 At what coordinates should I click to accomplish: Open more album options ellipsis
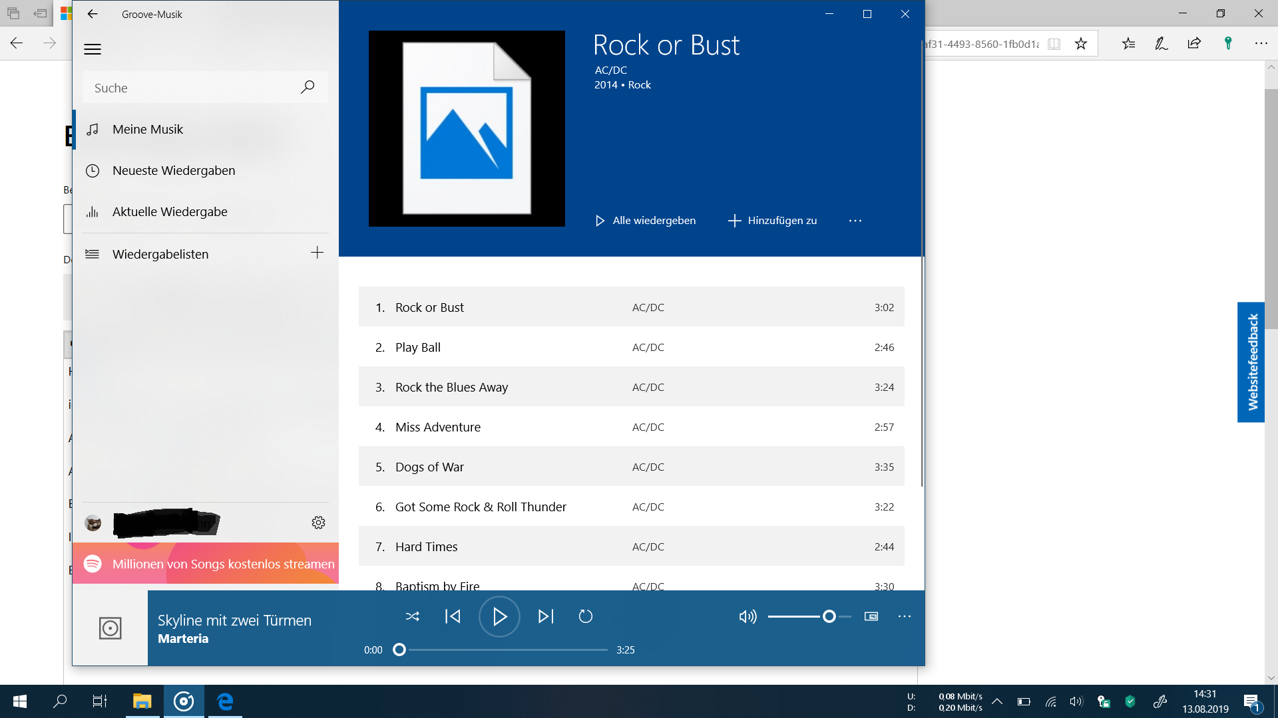[x=855, y=221]
